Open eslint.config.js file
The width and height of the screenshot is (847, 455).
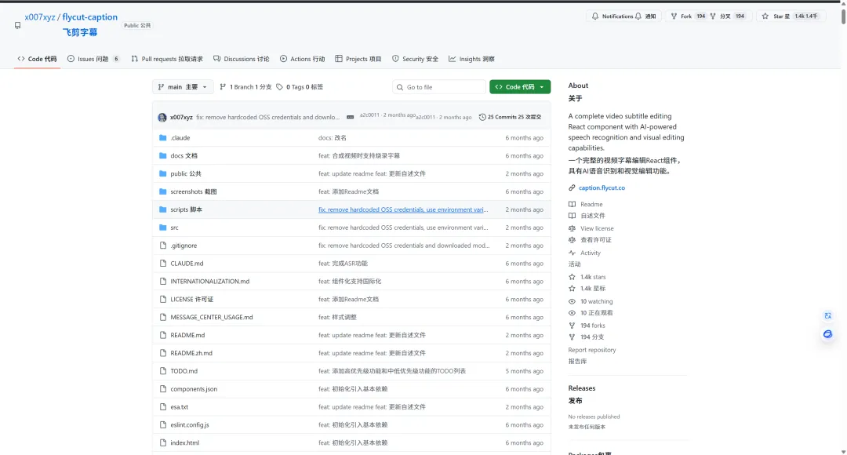(190, 424)
